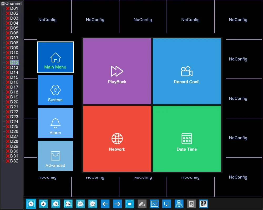Click the hard disk icon
This screenshot has width=263, height=210.
coord(191,204)
